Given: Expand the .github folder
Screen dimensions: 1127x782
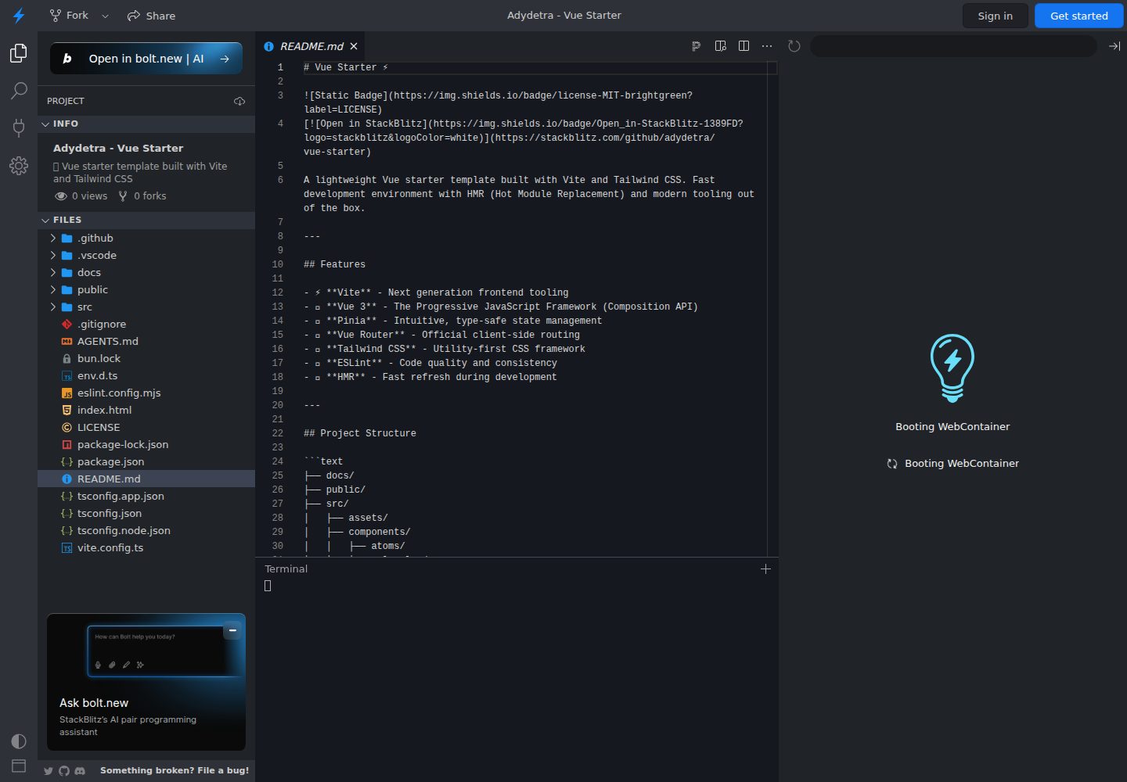Looking at the screenshot, I should coord(146,239).
